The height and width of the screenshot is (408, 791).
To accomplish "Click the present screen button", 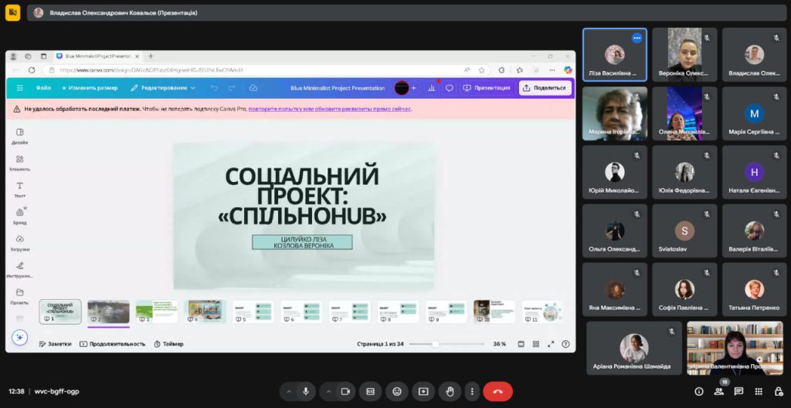I will [423, 391].
